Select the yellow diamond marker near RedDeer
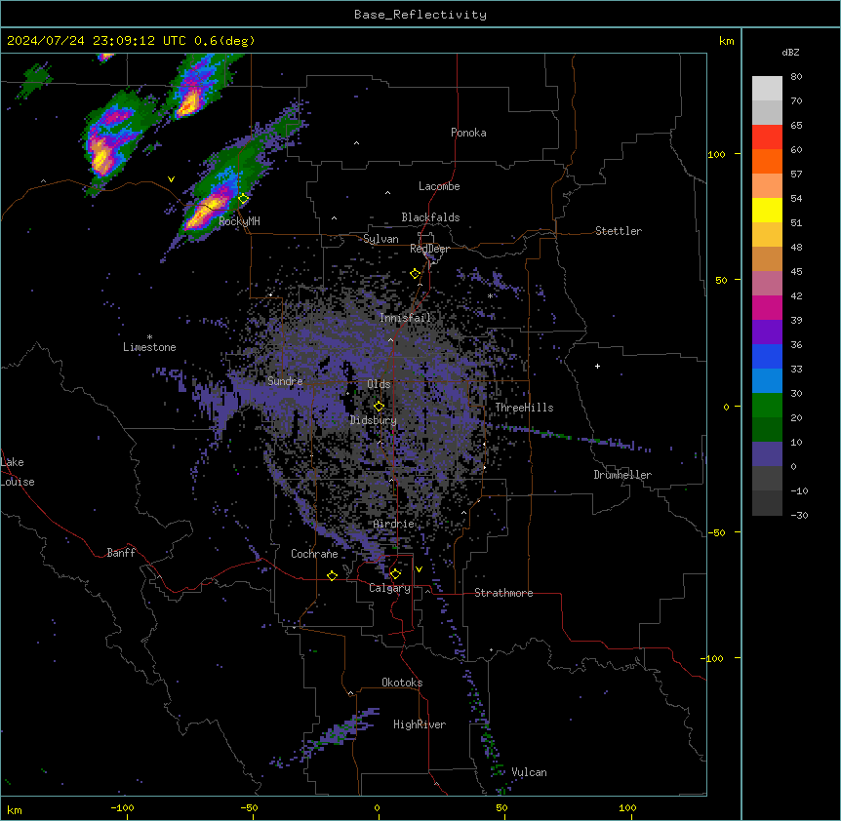This screenshot has width=841, height=821. (415, 274)
